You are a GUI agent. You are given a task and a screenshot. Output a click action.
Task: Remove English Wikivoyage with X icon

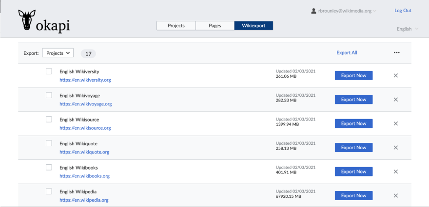tap(395, 100)
